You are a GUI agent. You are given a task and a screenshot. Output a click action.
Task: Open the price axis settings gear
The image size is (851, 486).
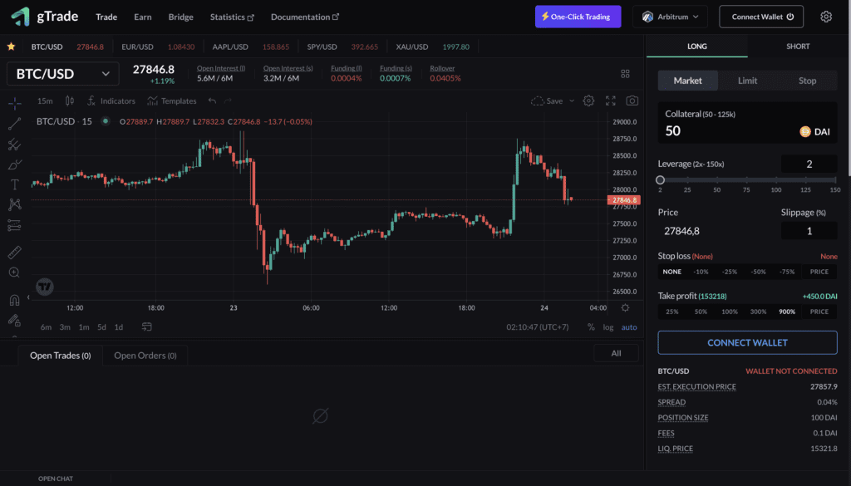tap(625, 307)
